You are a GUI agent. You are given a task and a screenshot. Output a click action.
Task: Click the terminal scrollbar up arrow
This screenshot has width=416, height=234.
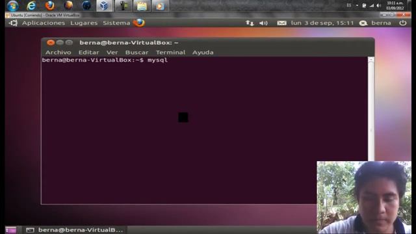coord(371,60)
